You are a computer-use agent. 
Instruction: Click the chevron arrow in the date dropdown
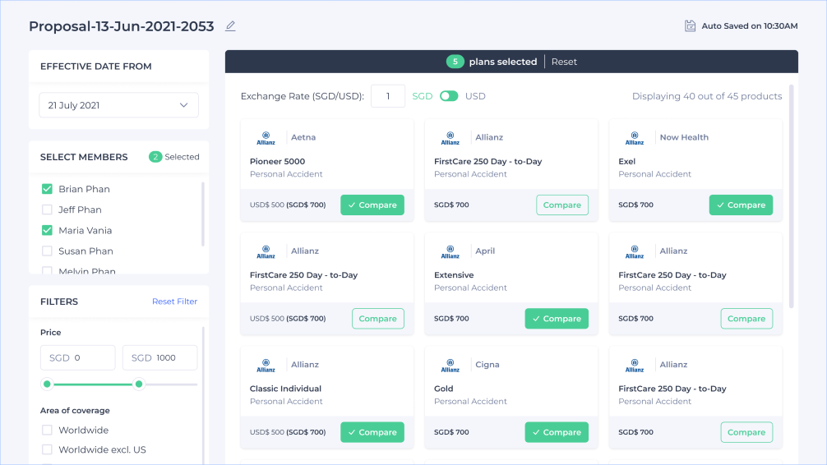pos(184,105)
